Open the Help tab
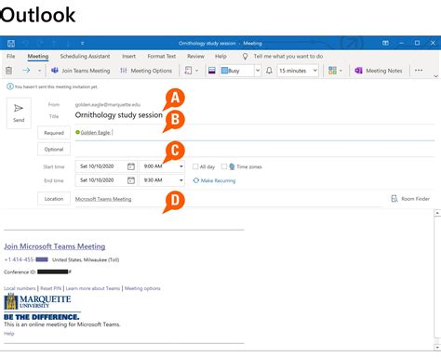This screenshot has height=357, width=441. [x=220, y=56]
